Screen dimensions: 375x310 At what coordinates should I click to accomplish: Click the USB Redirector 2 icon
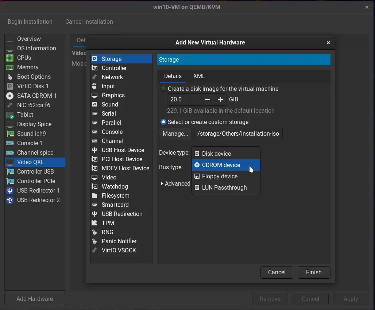10,200
